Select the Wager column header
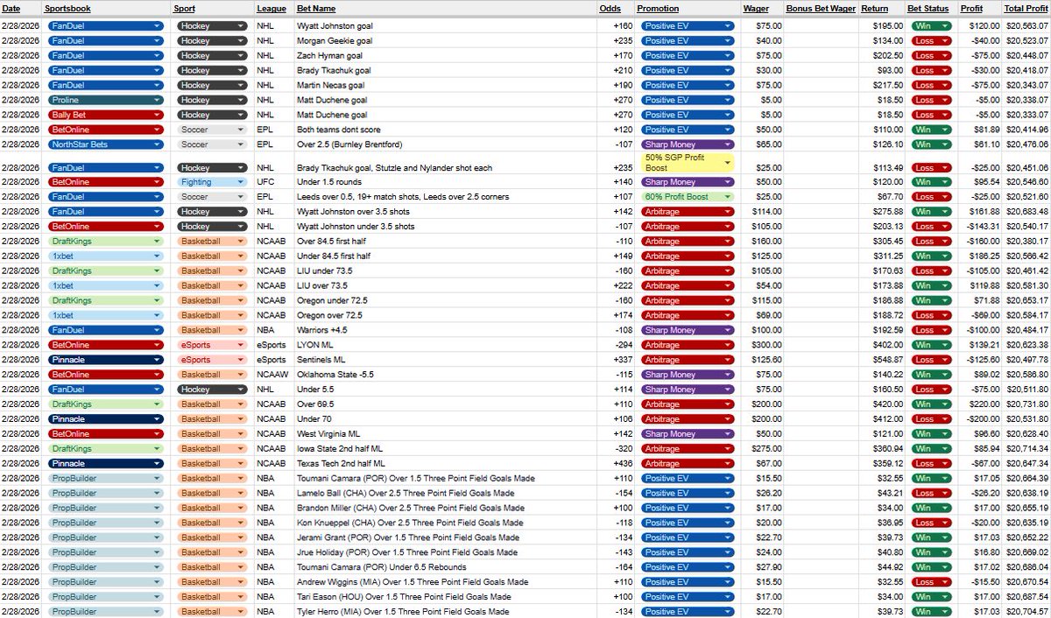This screenshot has height=618, width=1051. click(762, 8)
